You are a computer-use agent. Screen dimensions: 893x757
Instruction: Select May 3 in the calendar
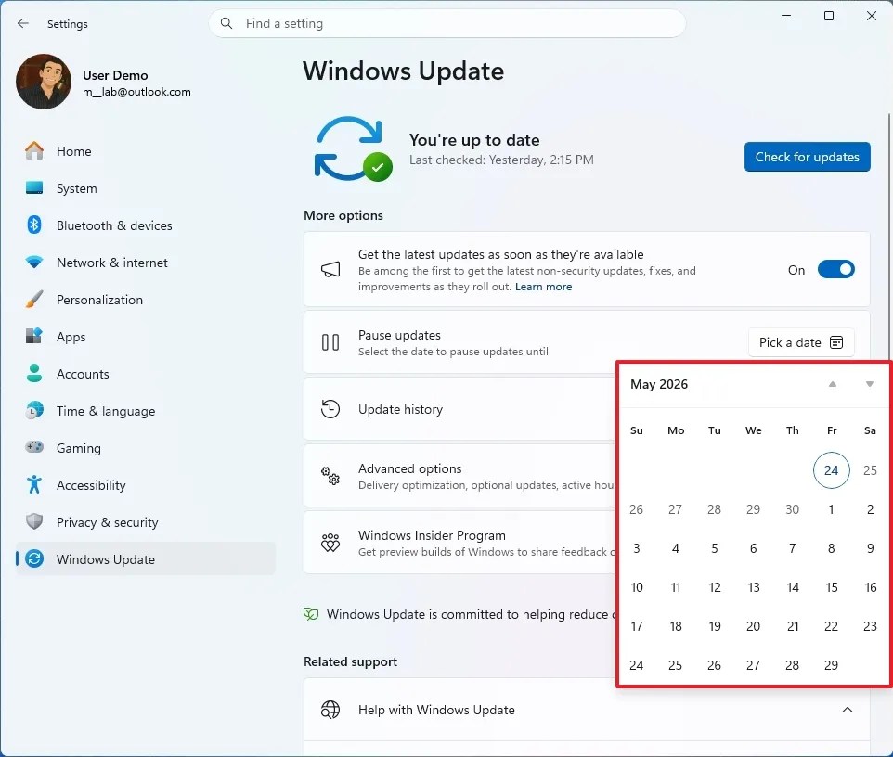[636, 548]
